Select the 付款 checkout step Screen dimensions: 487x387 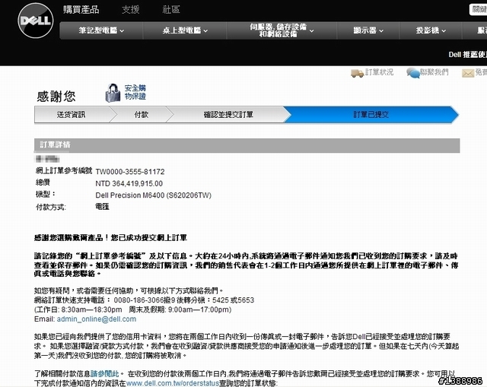click(x=141, y=115)
